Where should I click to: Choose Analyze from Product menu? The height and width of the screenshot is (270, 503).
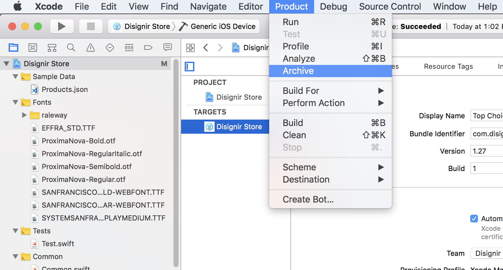click(x=331, y=59)
